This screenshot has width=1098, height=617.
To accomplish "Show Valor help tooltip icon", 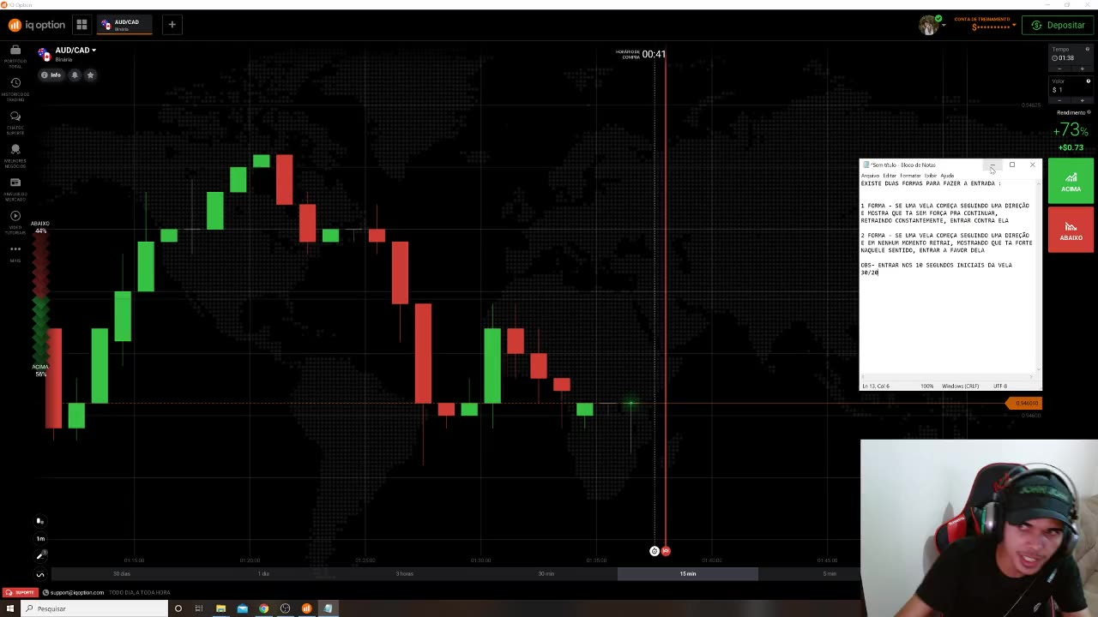I will [1088, 81].
